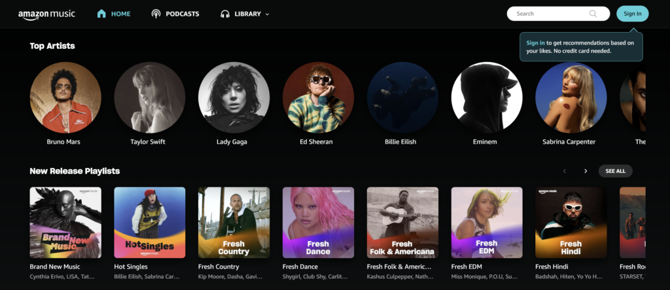
Task: Open Bruno Mars artist photo
Action: pos(65,98)
